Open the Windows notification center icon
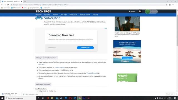Image resolution: width=178 pixels, height=100 pixels. [175, 98]
